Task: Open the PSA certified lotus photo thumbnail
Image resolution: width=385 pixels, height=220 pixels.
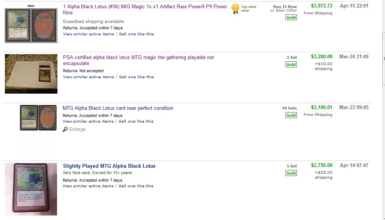Action: (x=31, y=74)
